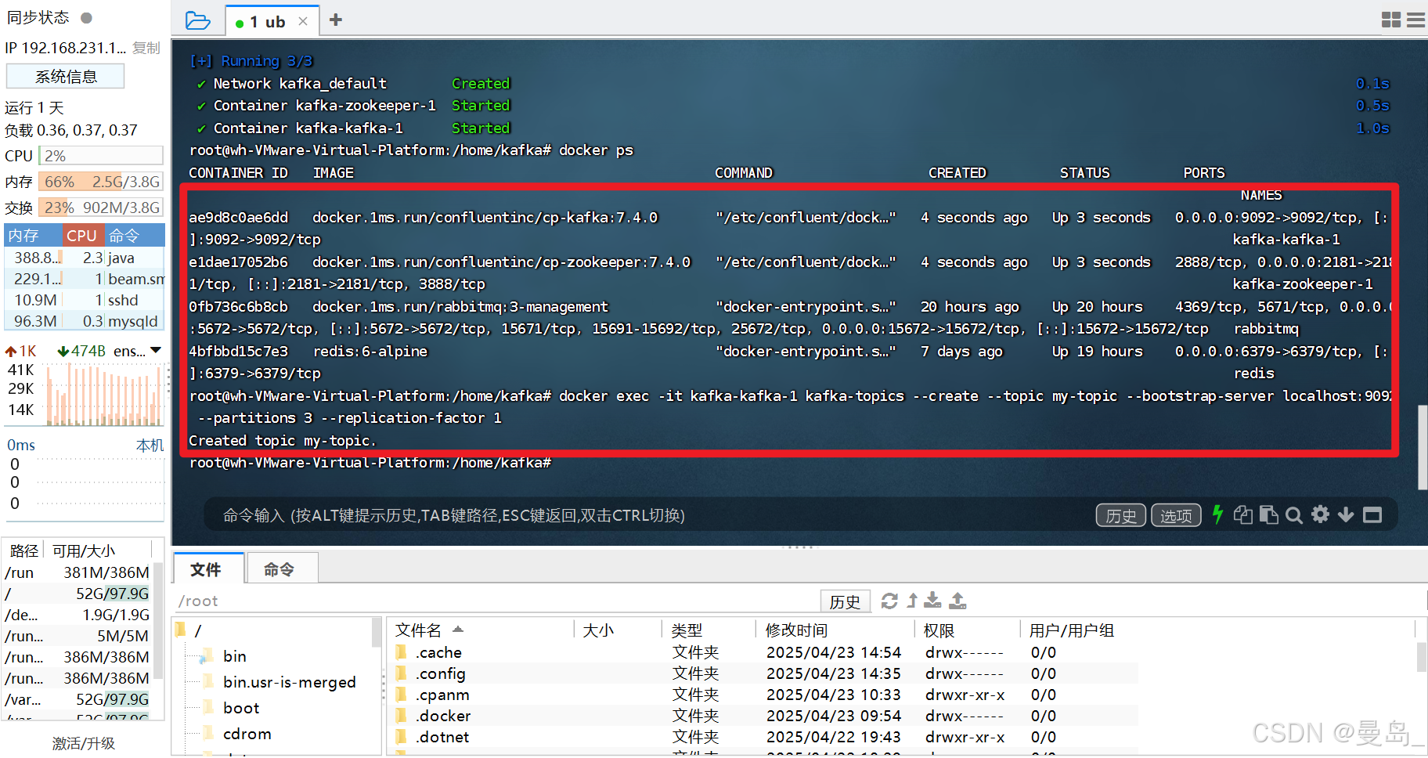
Task: Select the beam.smp process row
Action: click(85, 279)
